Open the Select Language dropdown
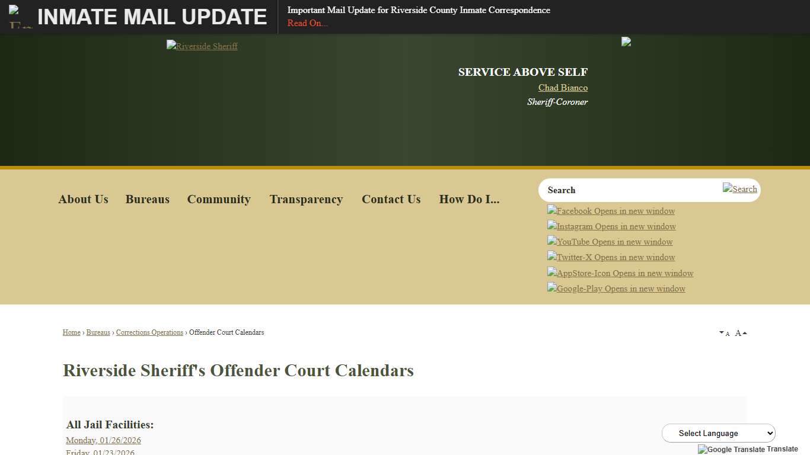The width and height of the screenshot is (810, 455). 718,433
